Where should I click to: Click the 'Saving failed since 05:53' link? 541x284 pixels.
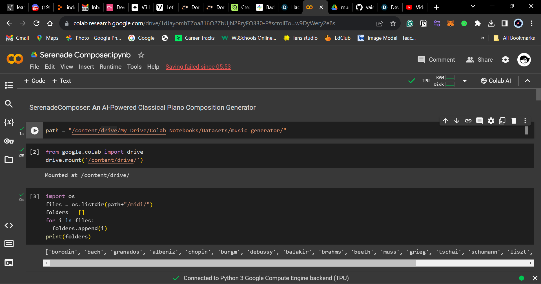point(198,67)
